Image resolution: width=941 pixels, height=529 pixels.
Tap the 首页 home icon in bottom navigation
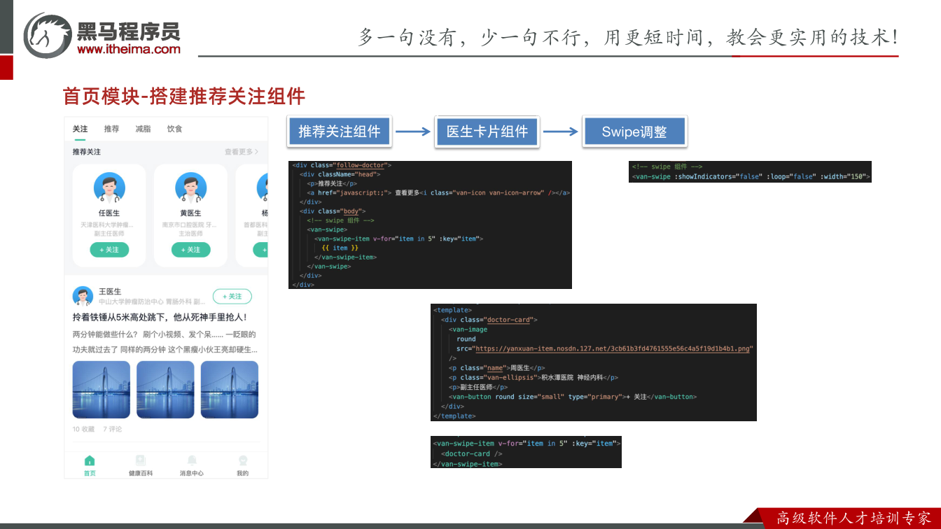click(90, 460)
